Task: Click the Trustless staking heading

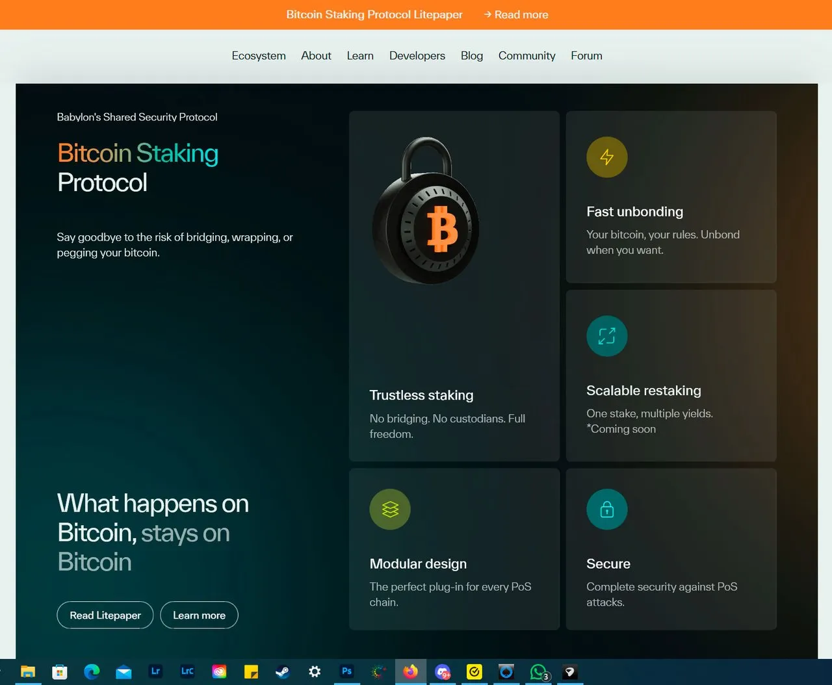Action: click(421, 395)
